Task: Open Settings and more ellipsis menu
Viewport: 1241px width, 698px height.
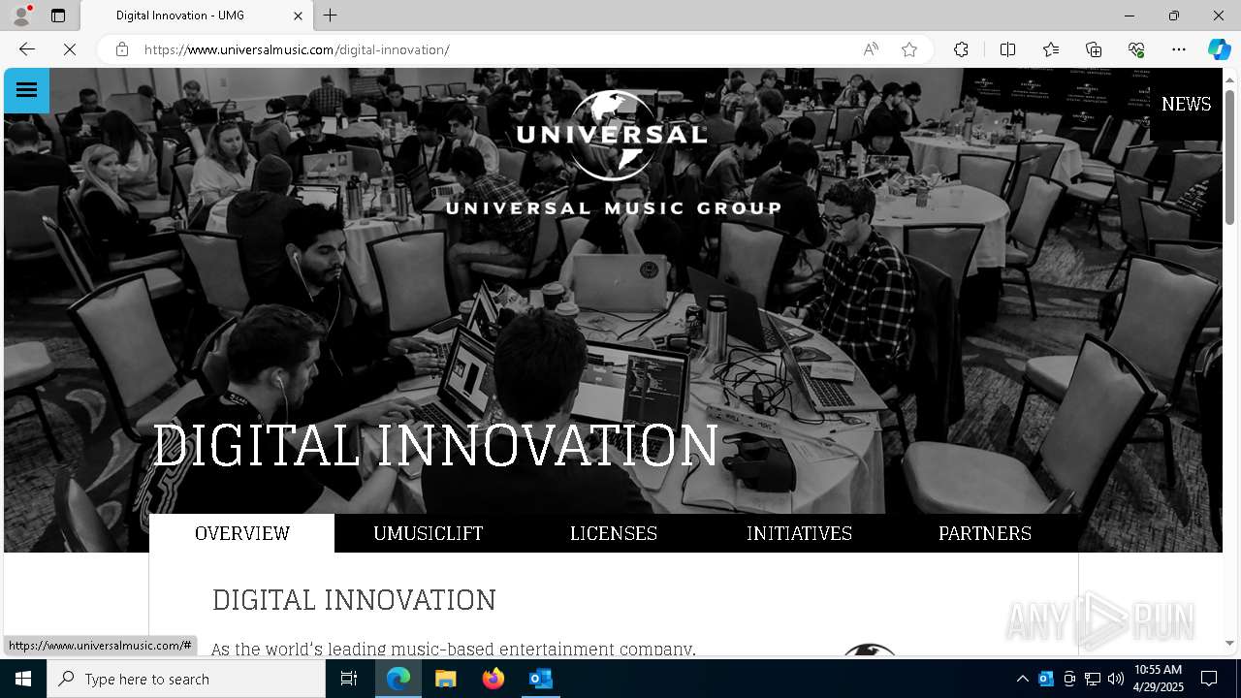Action: point(1179,49)
